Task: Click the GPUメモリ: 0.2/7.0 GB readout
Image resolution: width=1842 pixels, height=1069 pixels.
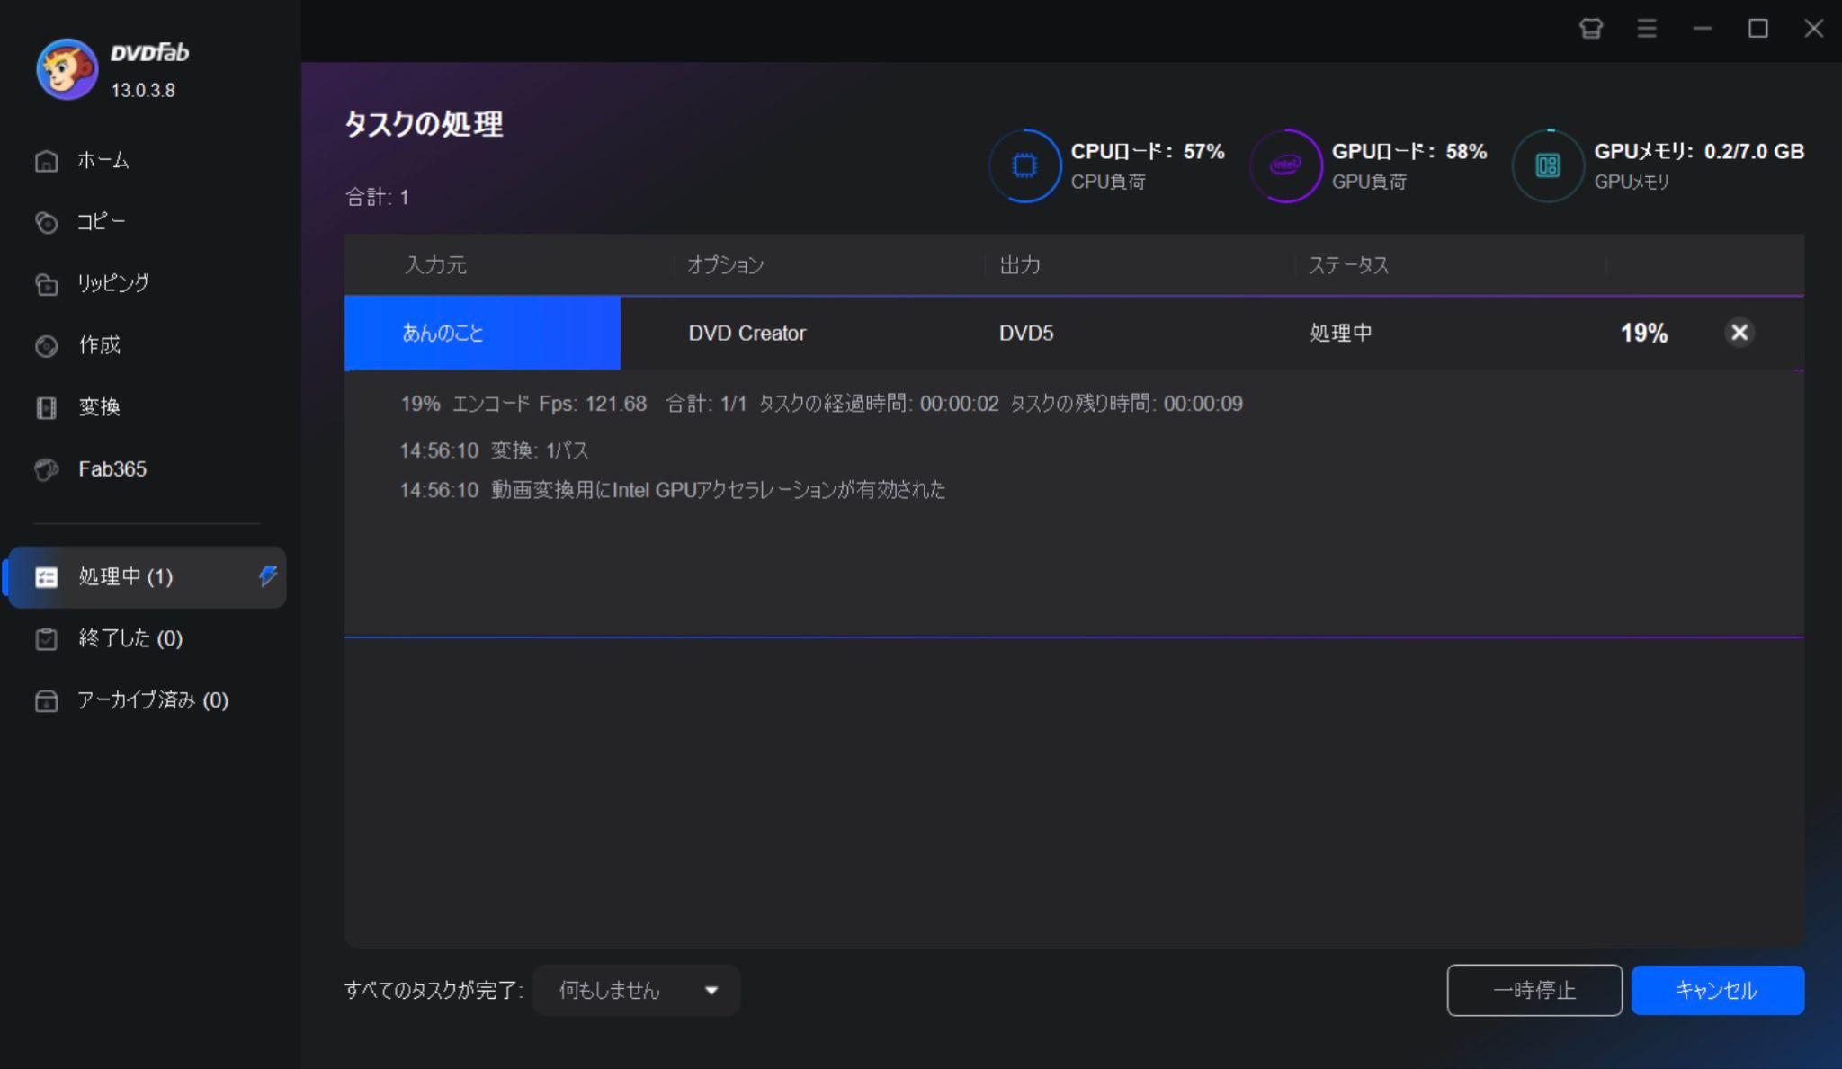Action: [x=1699, y=152]
